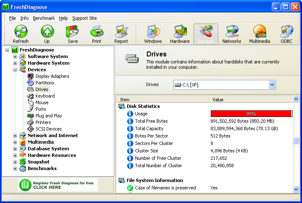302x203 pixels.
Task: Open the Drives combo box arrow
Action: (272, 85)
